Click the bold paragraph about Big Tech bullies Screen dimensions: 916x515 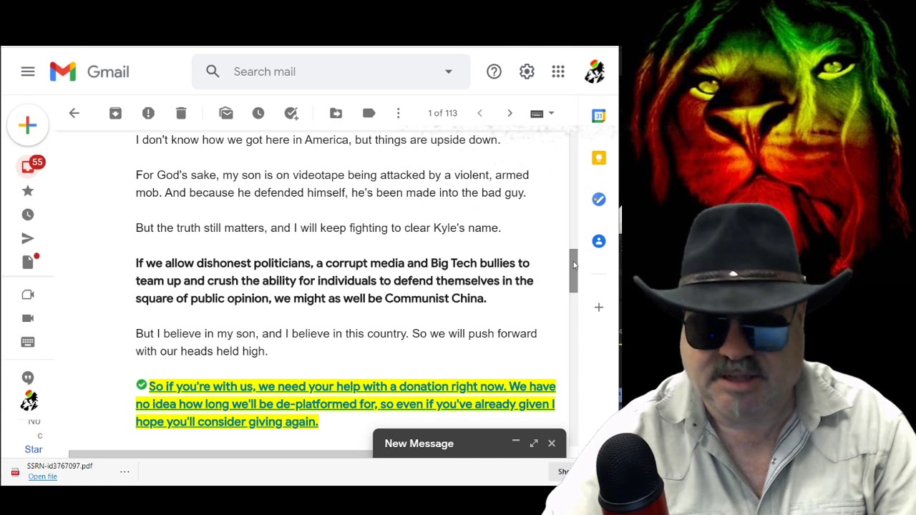[334, 281]
